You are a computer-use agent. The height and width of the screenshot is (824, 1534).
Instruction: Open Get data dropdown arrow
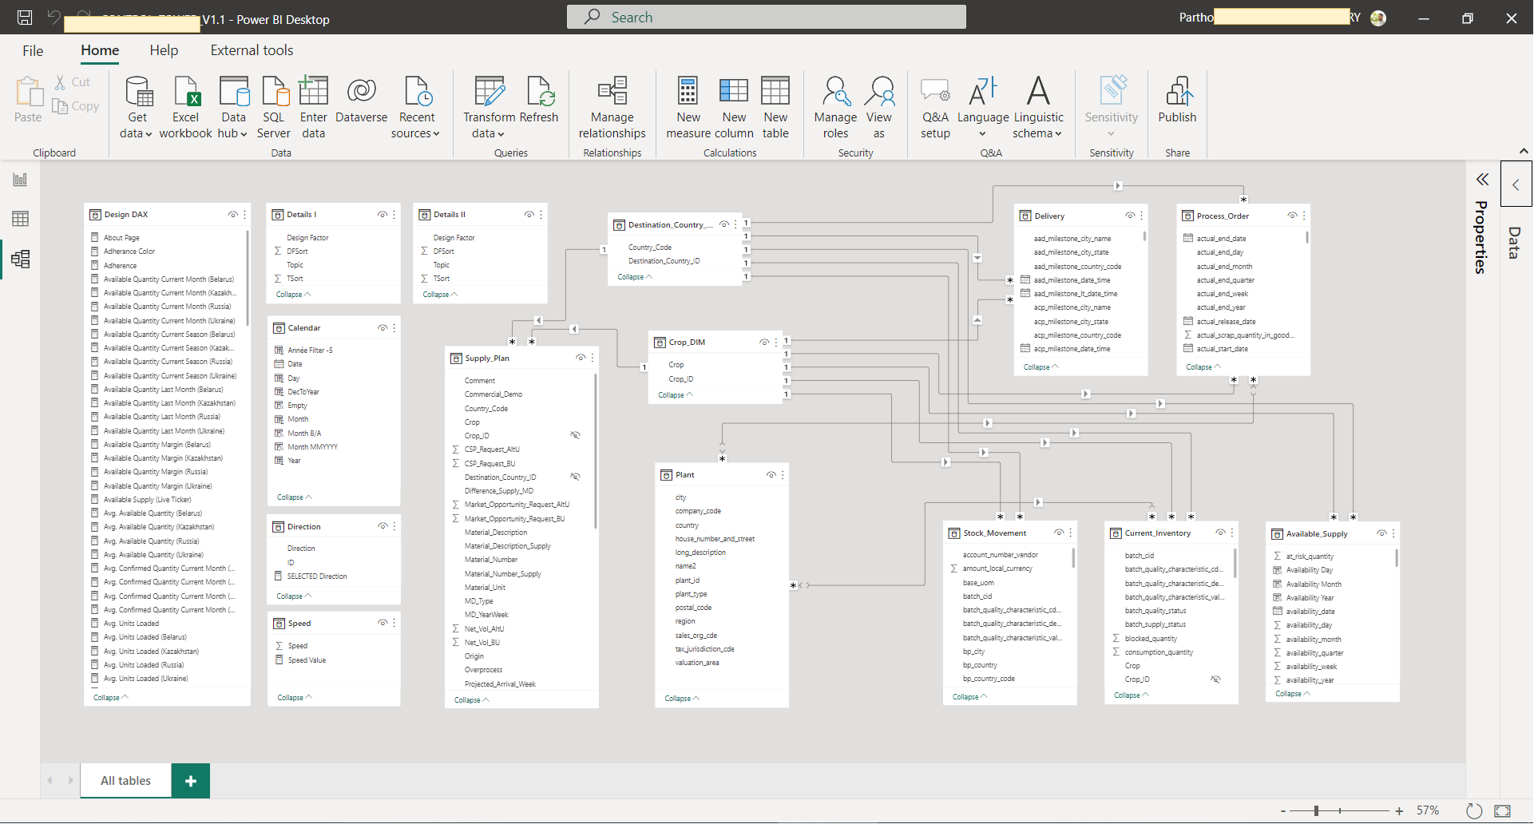pyautogui.click(x=148, y=134)
